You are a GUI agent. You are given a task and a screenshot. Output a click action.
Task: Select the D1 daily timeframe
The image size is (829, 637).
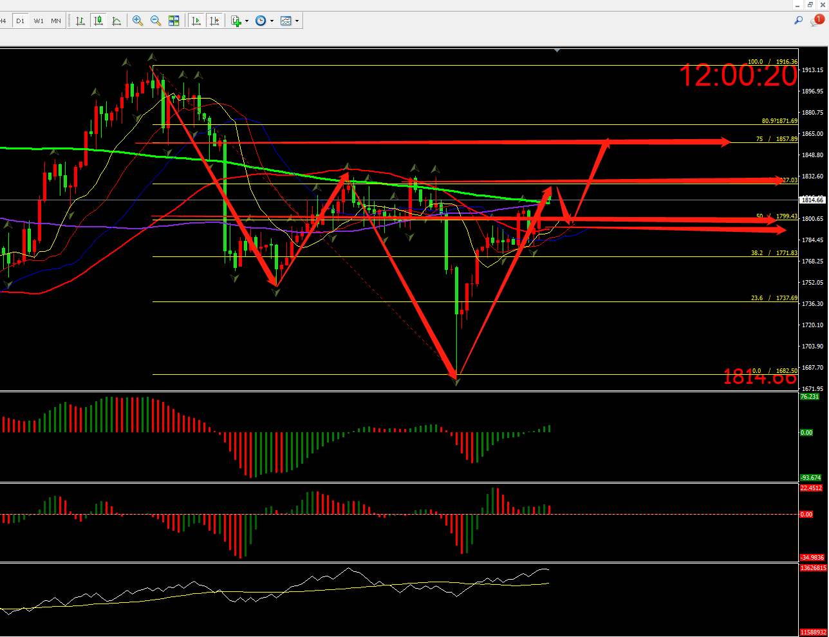coord(21,21)
